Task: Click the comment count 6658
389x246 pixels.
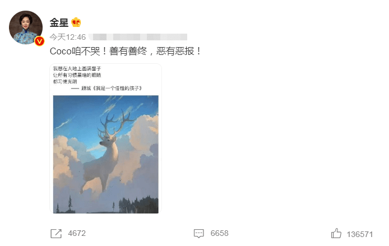Action: (220, 233)
